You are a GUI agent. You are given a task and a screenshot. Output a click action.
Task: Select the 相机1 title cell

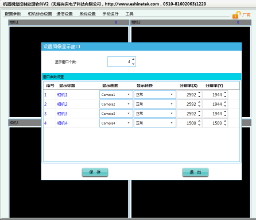pyautogui.click(x=77, y=95)
